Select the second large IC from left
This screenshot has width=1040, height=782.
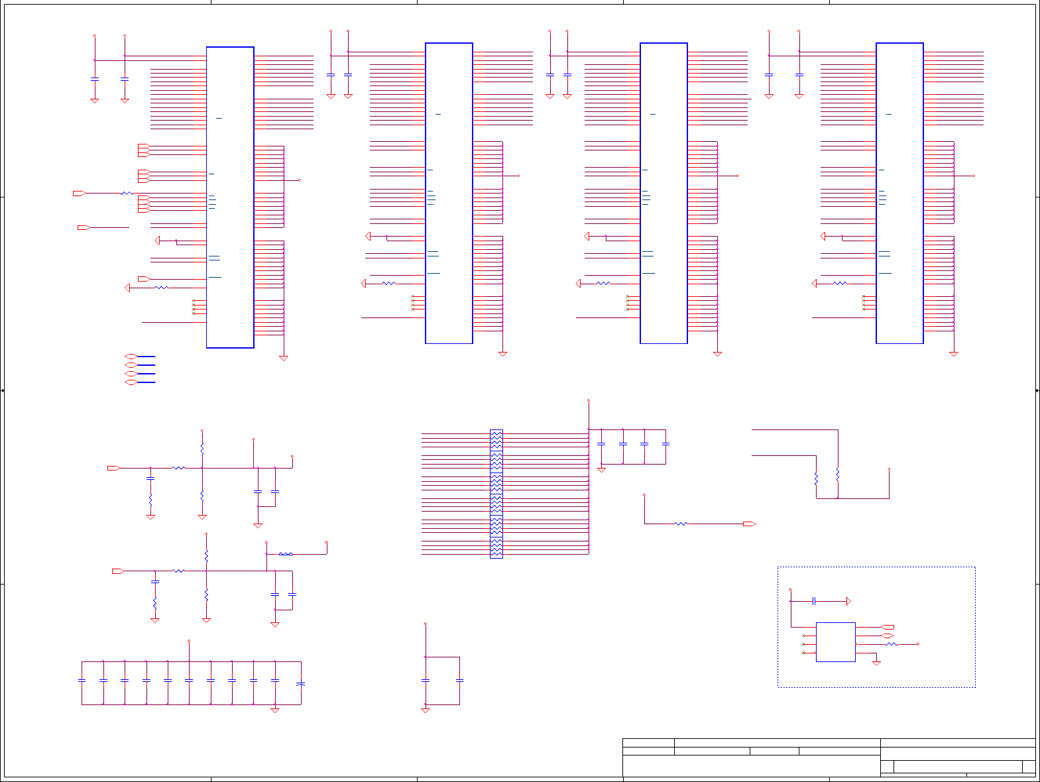(x=449, y=194)
